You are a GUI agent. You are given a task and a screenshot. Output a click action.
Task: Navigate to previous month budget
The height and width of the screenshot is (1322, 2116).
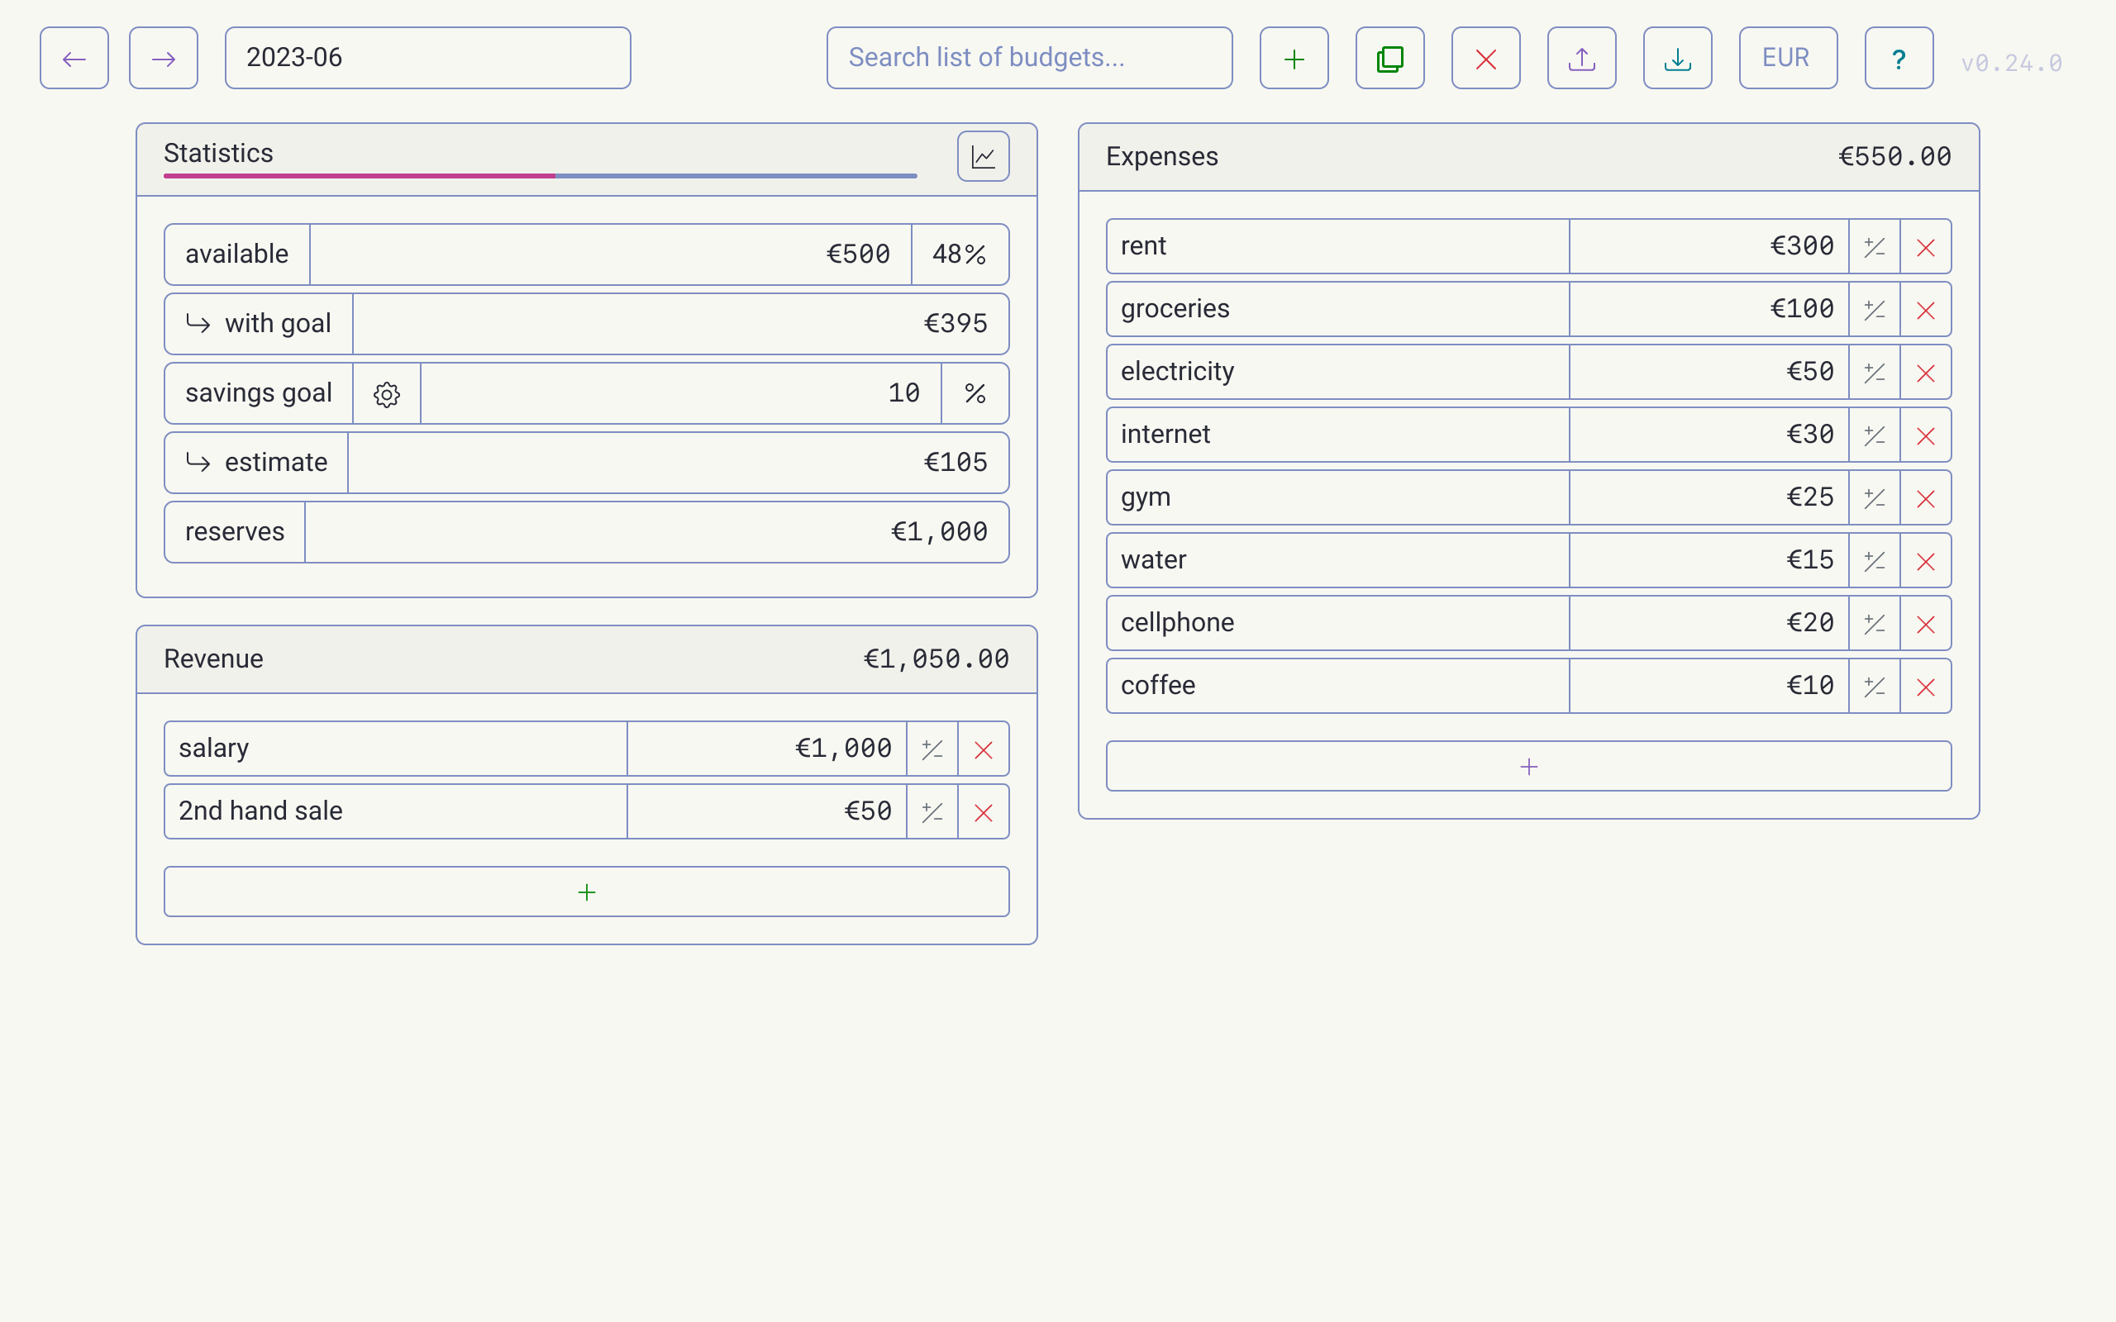(x=73, y=58)
